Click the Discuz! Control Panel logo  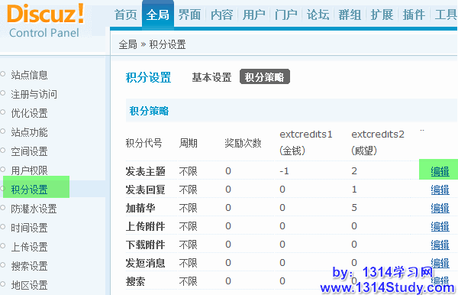tap(46, 21)
